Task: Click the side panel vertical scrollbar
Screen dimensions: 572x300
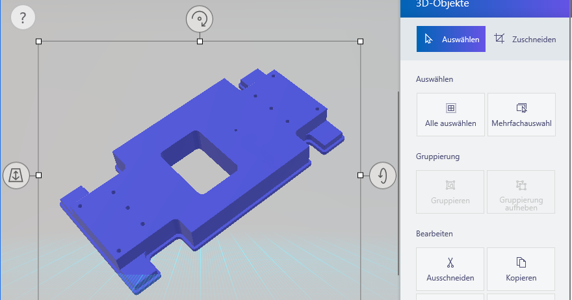Action: click(x=398, y=183)
